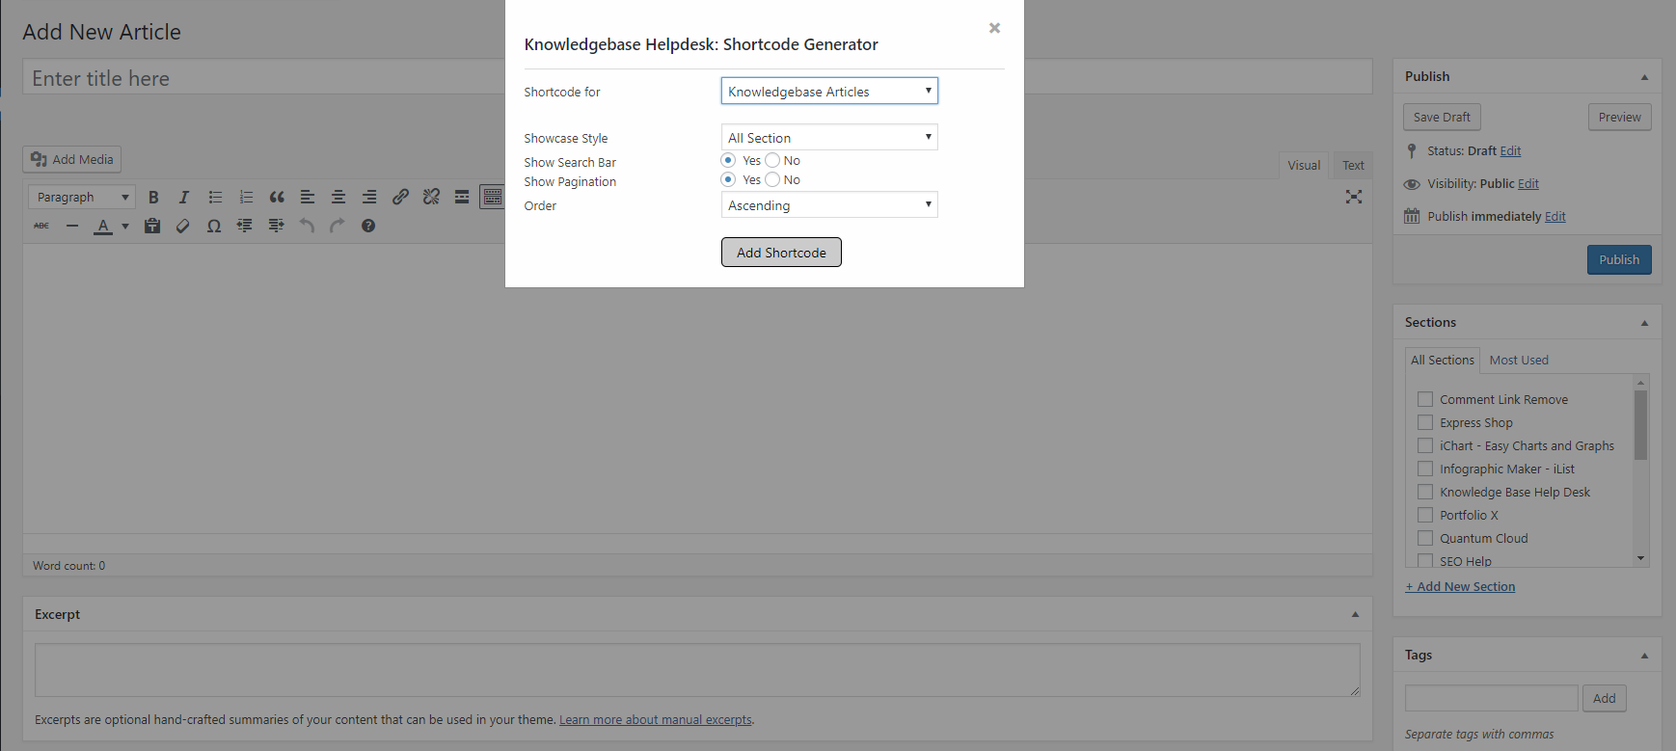Screen dimensions: 1676x751
Task: Open the special character omega picker
Action: [214, 226]
